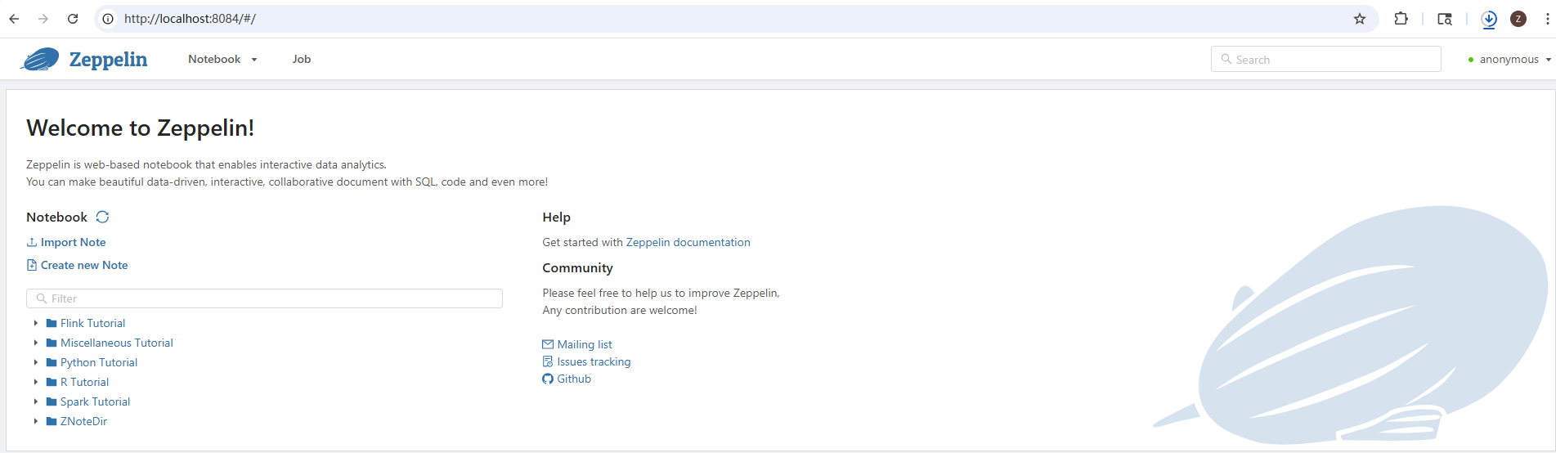
Task: Select the Miscellaneous Tutorial folder name
Action: tap(117, 343)
